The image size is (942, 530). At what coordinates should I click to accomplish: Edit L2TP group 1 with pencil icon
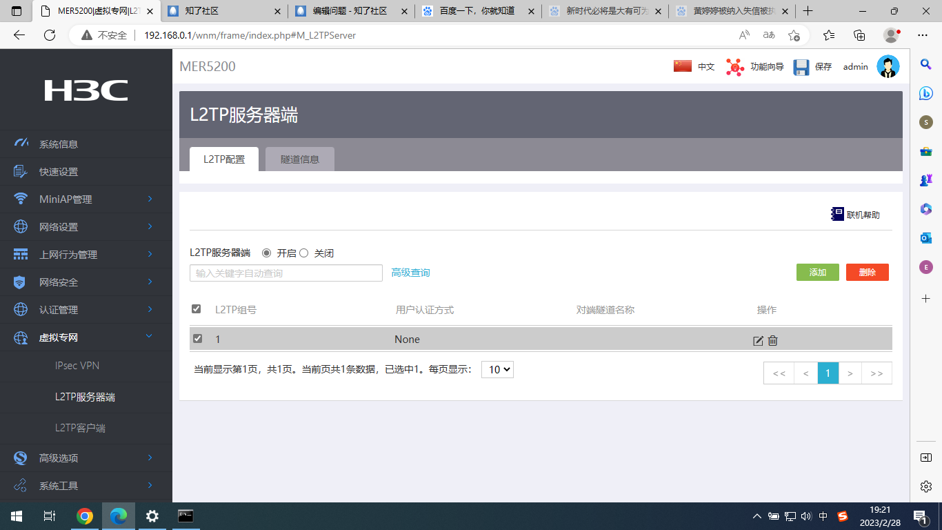click(x=758, y=340)
